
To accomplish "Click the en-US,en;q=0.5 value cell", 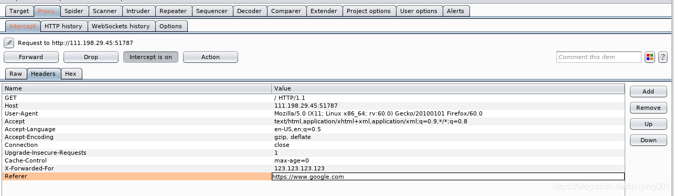I will pyautogui.click(x=297, y=129).
